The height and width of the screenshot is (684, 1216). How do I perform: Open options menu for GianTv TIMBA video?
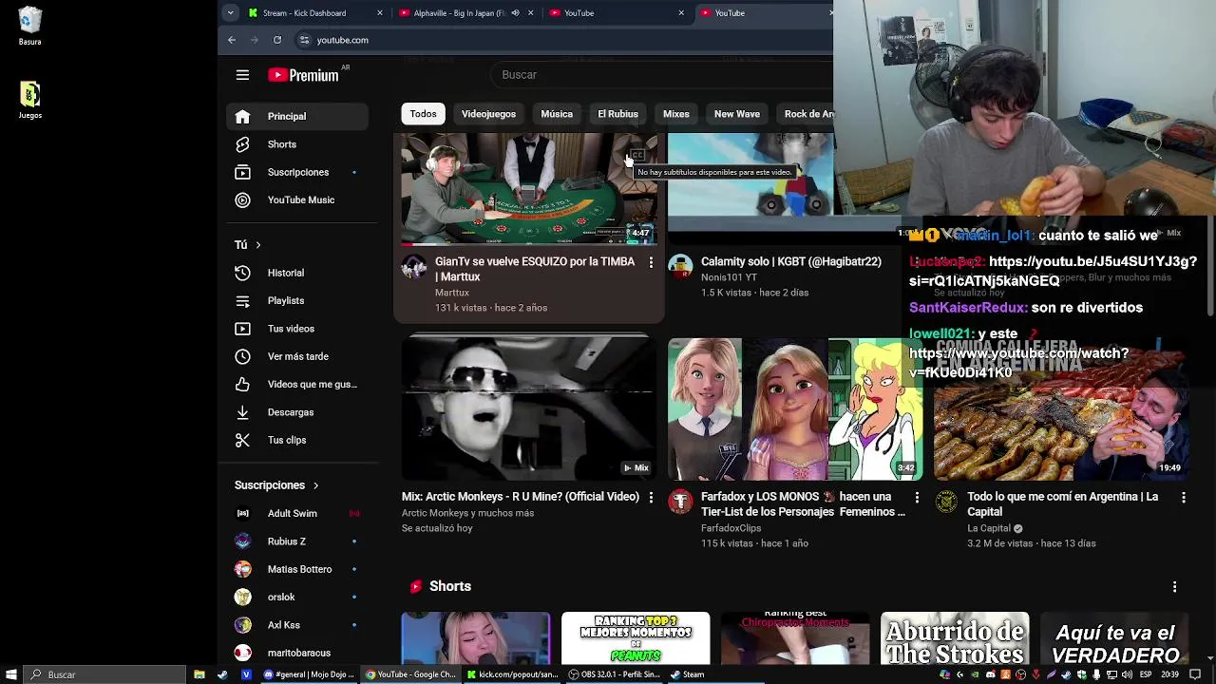[651, 262]
